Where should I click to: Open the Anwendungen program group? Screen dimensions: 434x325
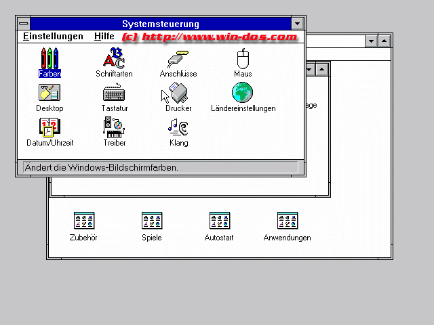tap(287, 221)
